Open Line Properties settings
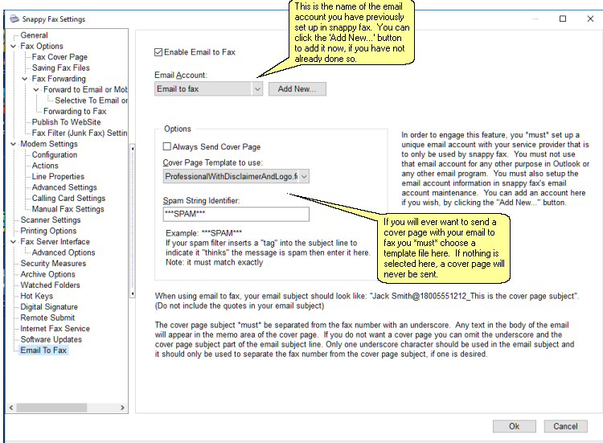This screenshot has width=603, height=443. [x=58, y=177]
